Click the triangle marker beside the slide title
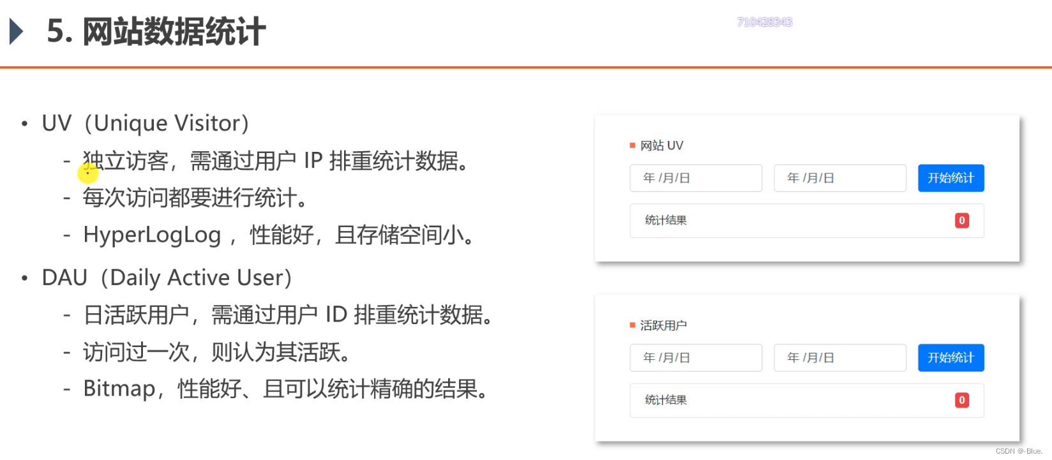This screenshot has width=1052, height=460. [17, 31]
